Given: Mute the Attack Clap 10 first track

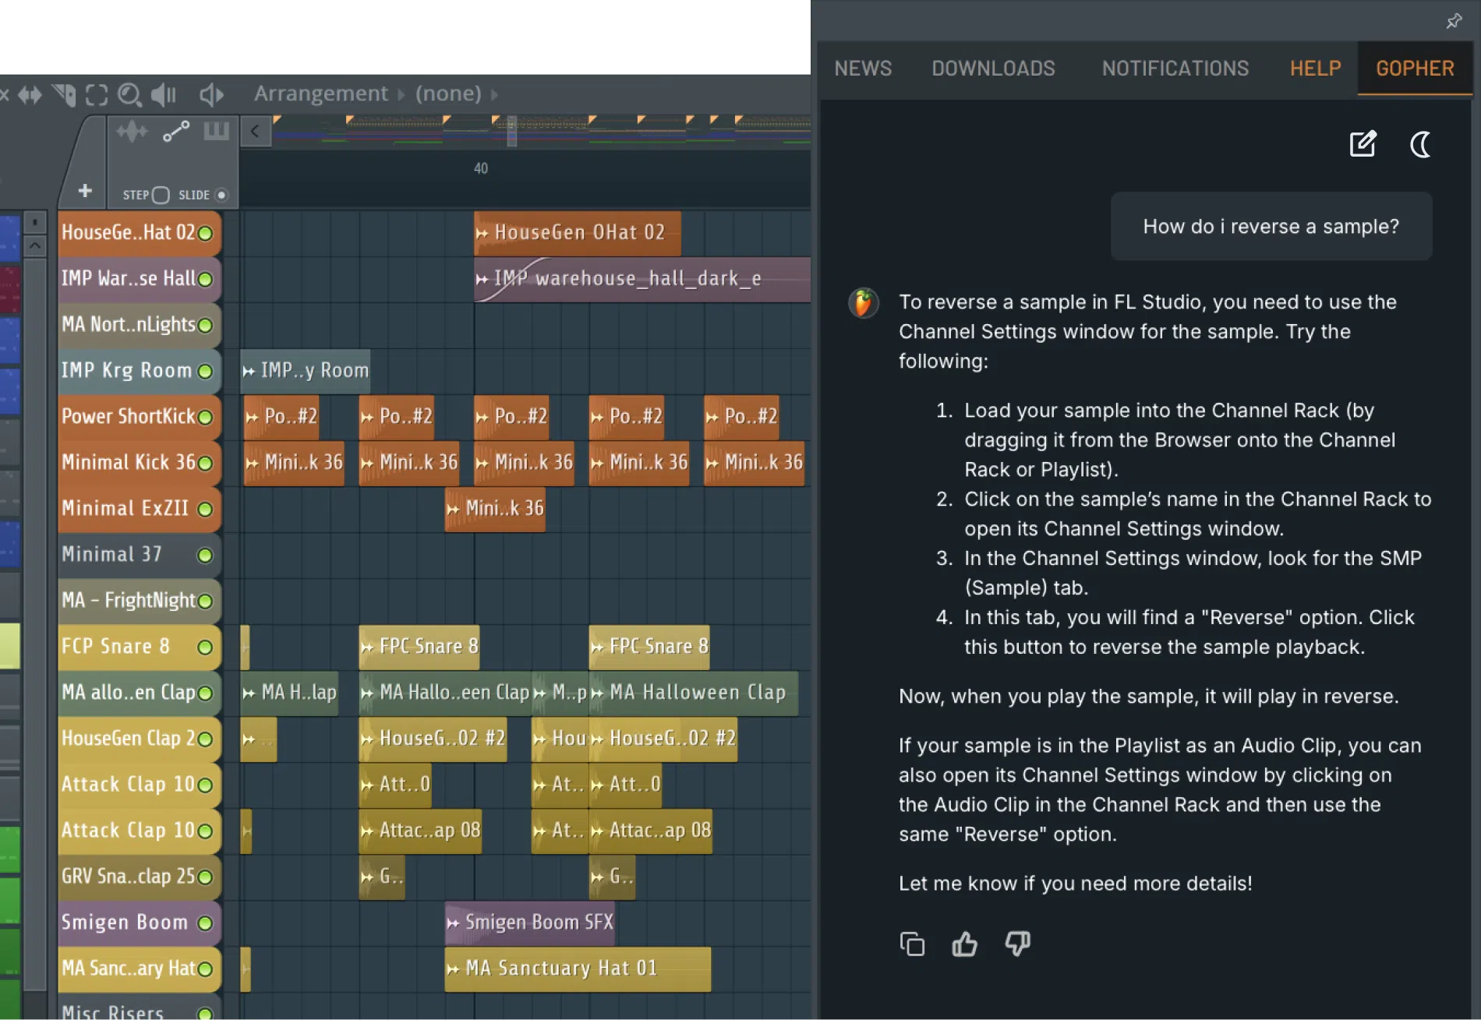Looking at the screenshot, I should pyautogui.click(x=205, y=785).
